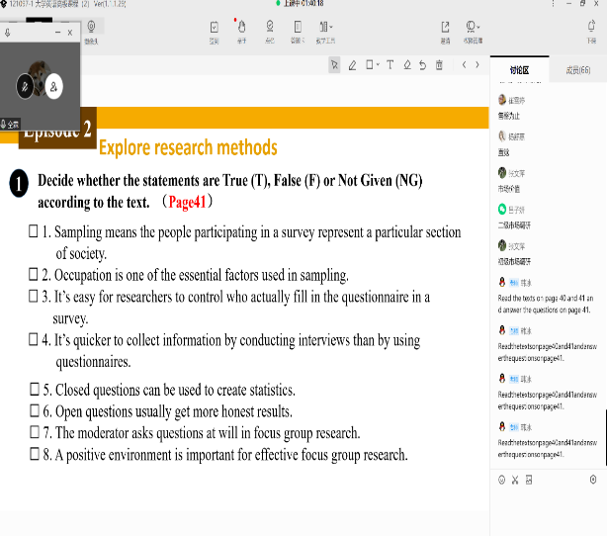Click the trash icon to clear annotations
The height and width of the screenshot is (536, 607).
(x=440, y=65)
